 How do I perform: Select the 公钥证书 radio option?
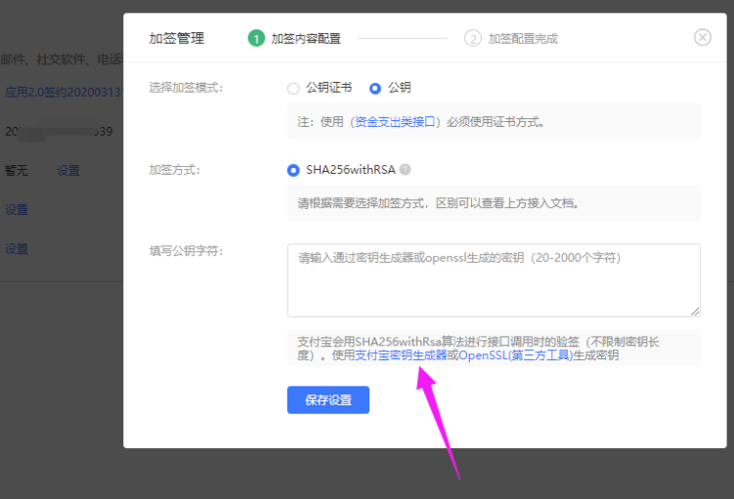click(x=293, y=88)
